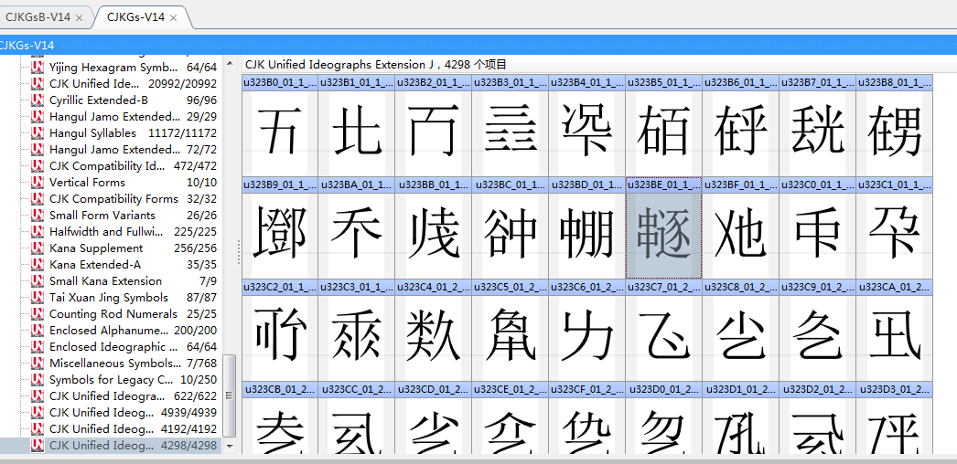The width and height of the screenshot is (957, 464).
Task: Click the Counting Rod Numerals icon
Action: 38,314
